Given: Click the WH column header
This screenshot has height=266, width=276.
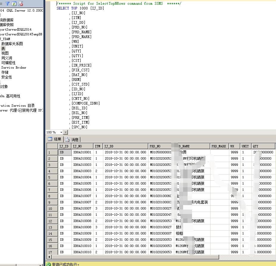Looking at the screenshot, I should (x=234, y=146).
